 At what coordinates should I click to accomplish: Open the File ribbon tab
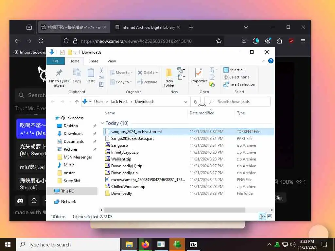[x=56, y=61]
